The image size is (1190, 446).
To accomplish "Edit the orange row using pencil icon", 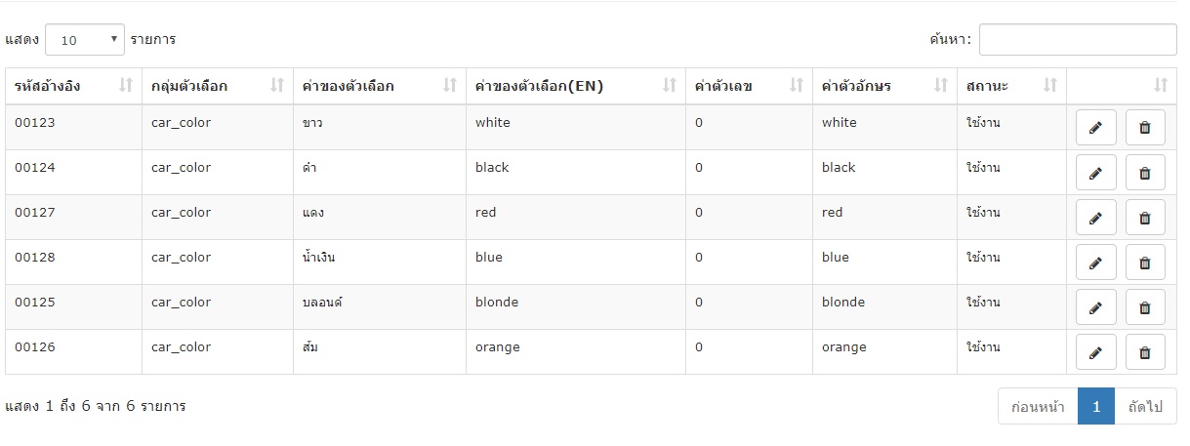I will pyautogui.click(x=1095, y=352).
